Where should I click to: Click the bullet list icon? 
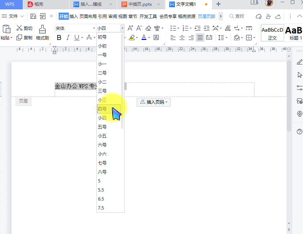[x=173, y=28]
